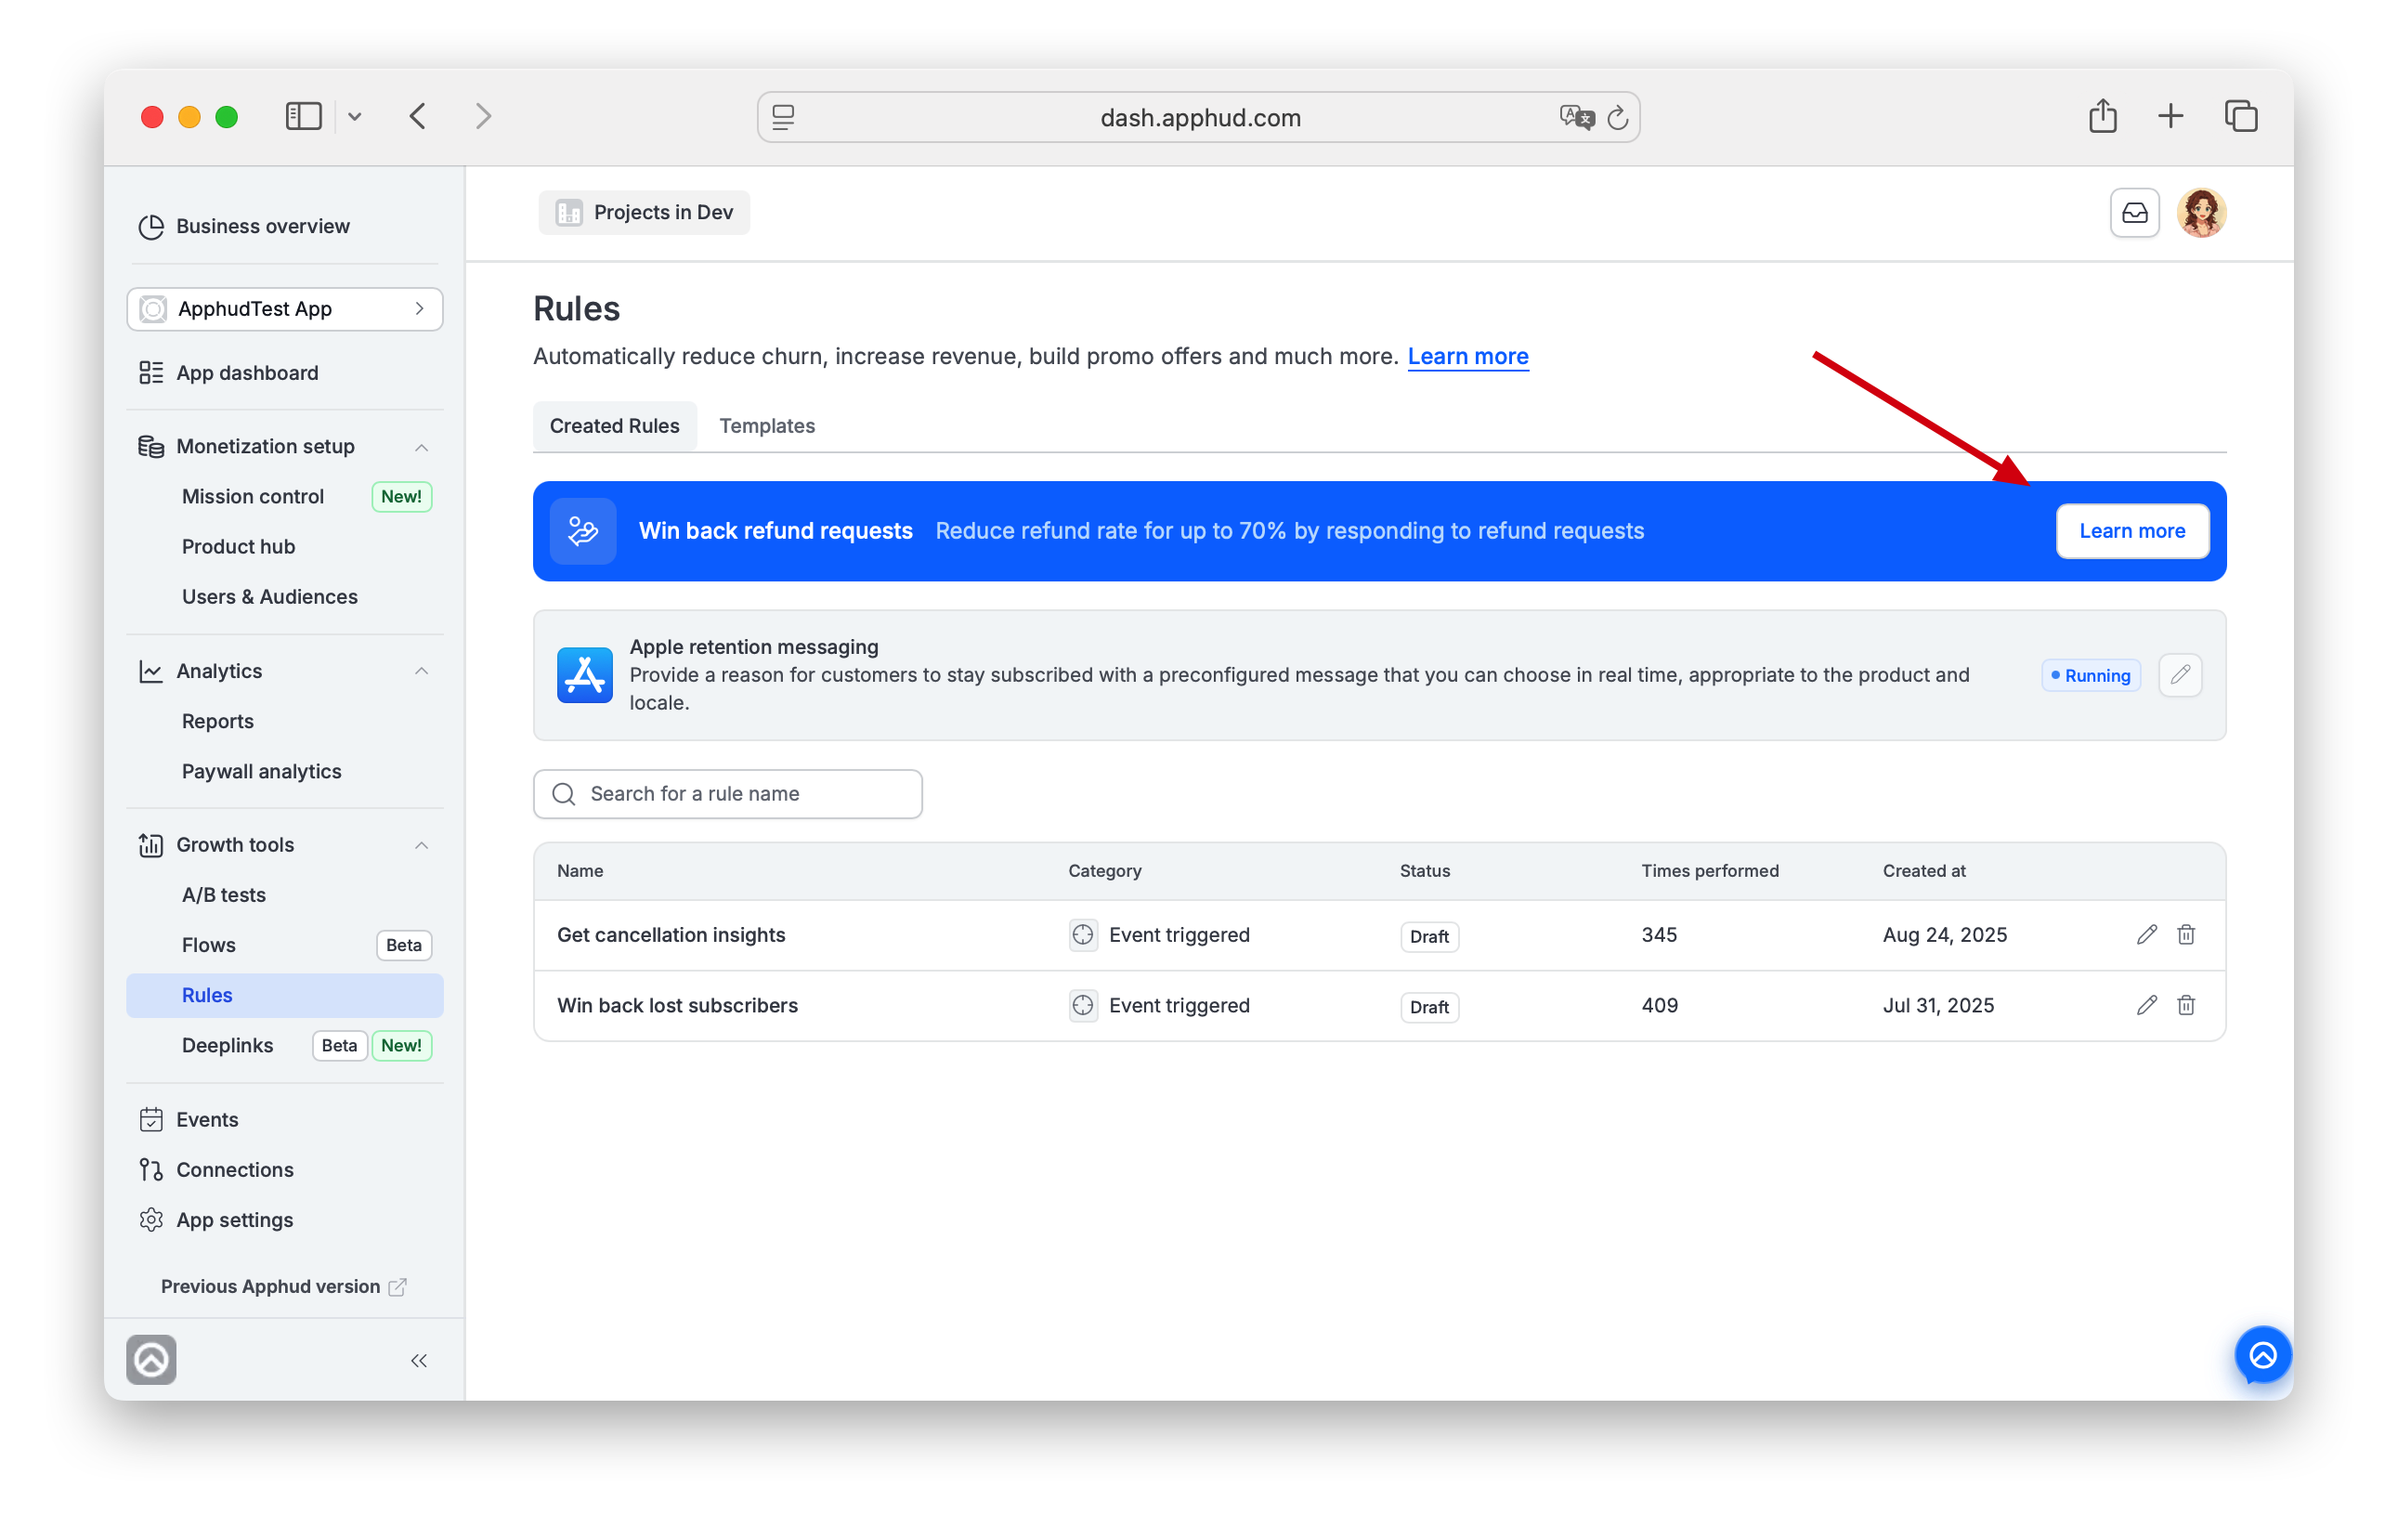2398x1540 pixels.
Task: Click the App Store retention messaging icon
Action: point(585,675)
